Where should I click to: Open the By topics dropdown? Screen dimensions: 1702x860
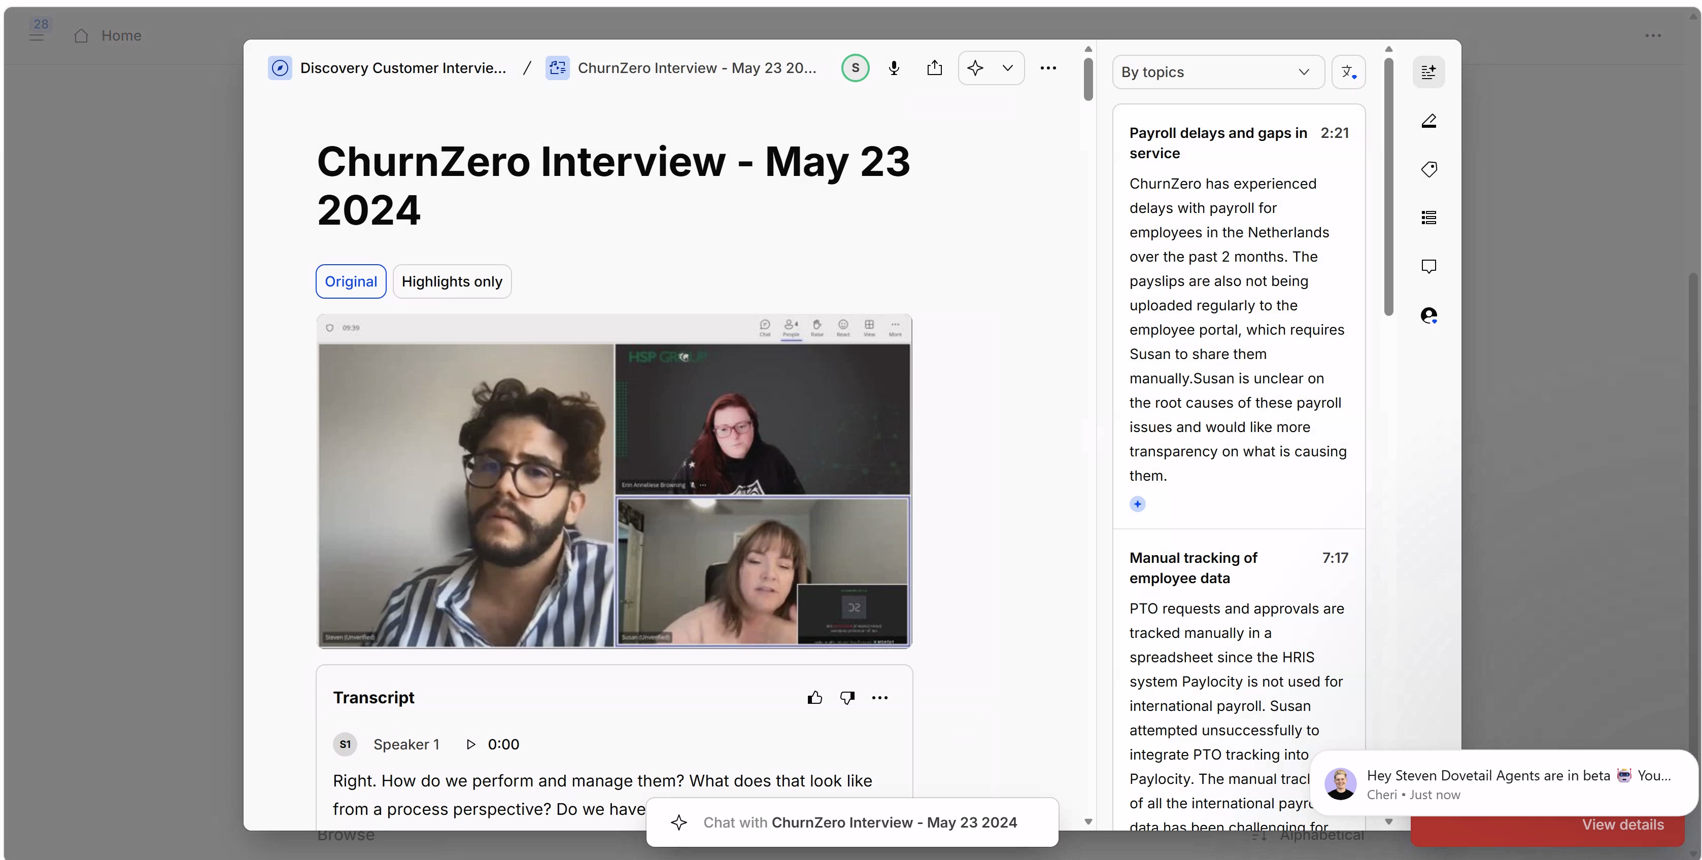1218,72
